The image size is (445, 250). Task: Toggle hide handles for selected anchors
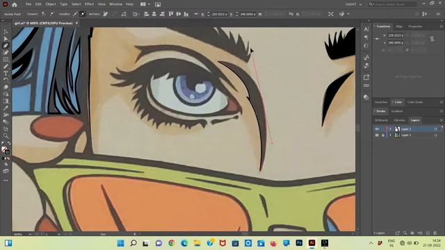83,14
